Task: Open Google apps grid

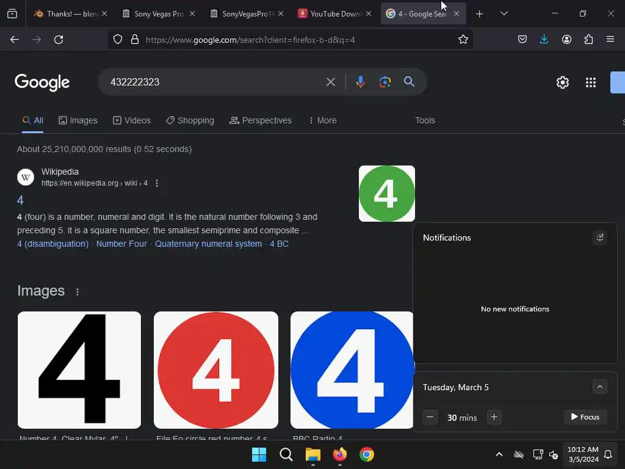Action: (591, 82)
